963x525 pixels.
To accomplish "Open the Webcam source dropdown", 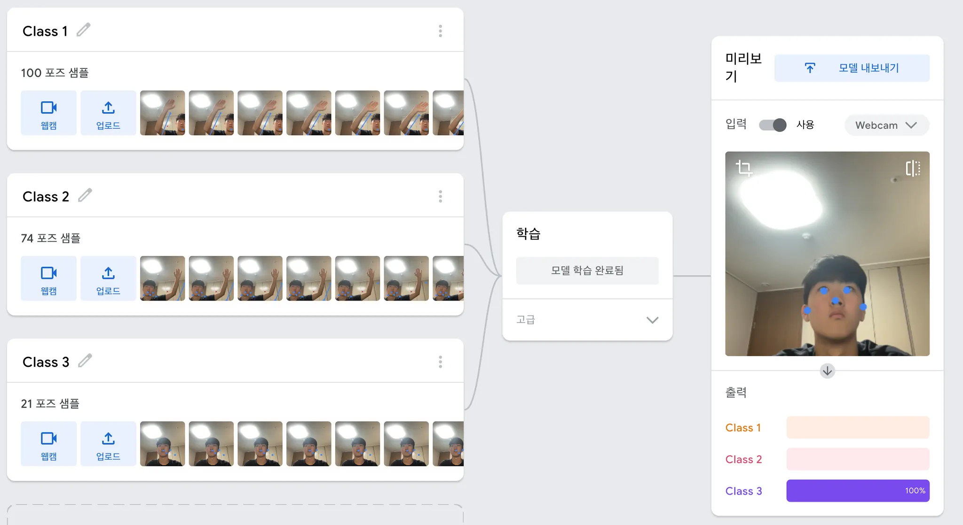I will (886, 125).
